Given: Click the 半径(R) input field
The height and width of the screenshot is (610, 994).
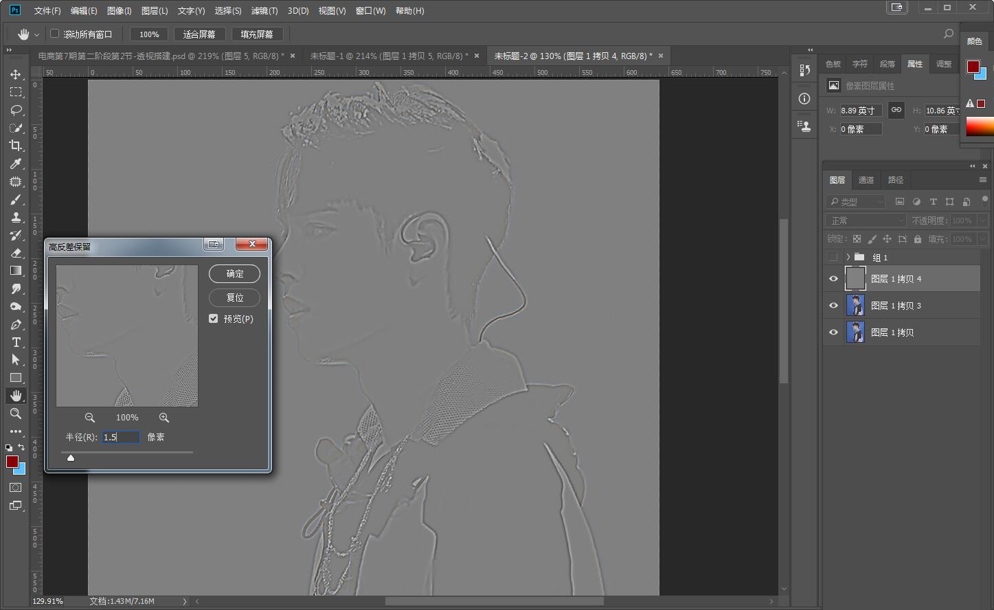Looking at the screenshot, I should (x=121, y=437).
